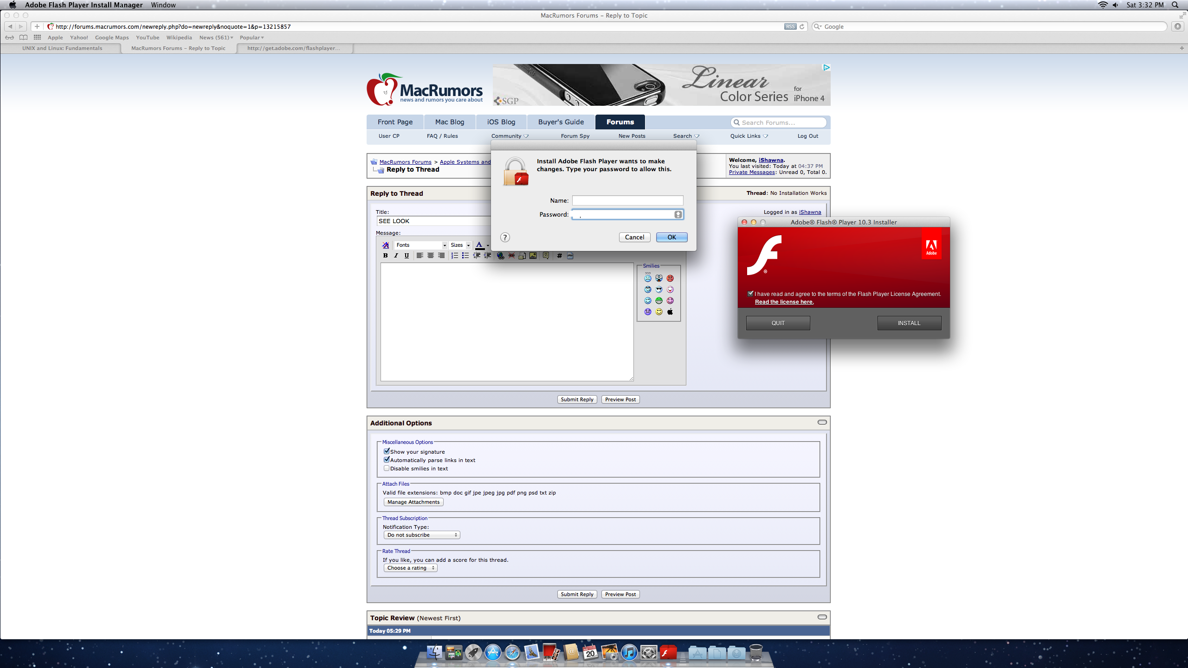Open Safari from the Dock

(512, 653)
